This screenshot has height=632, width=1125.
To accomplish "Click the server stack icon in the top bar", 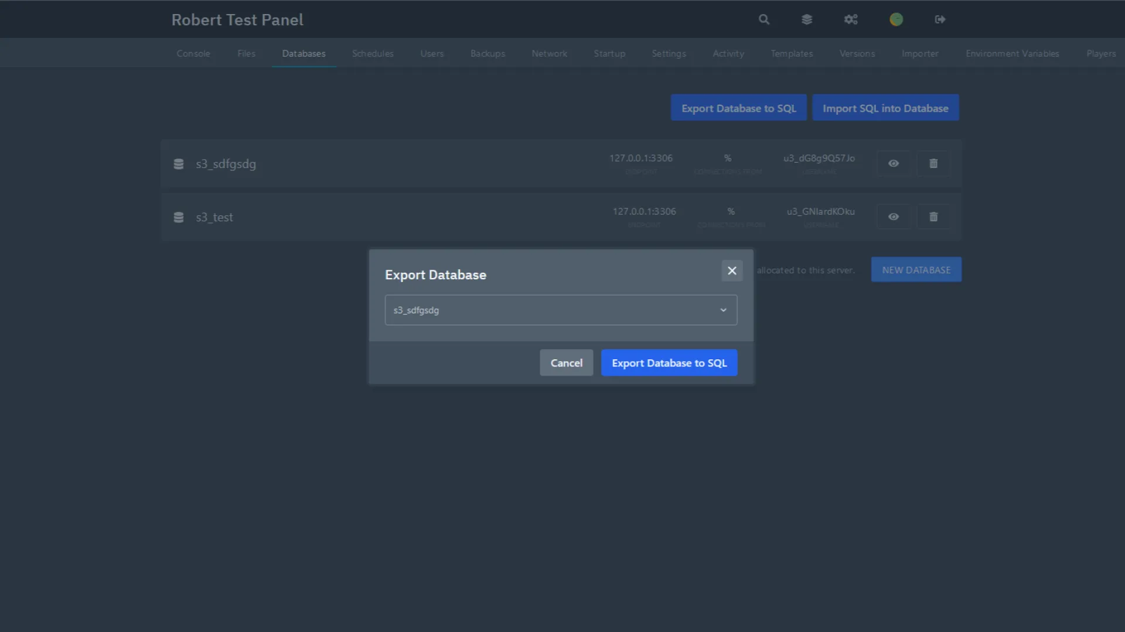I will pyautogui.click(x=807, y=19).
